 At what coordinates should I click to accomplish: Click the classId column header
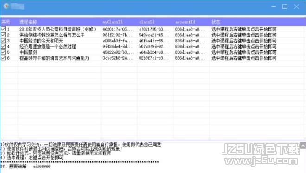[147, 22]
